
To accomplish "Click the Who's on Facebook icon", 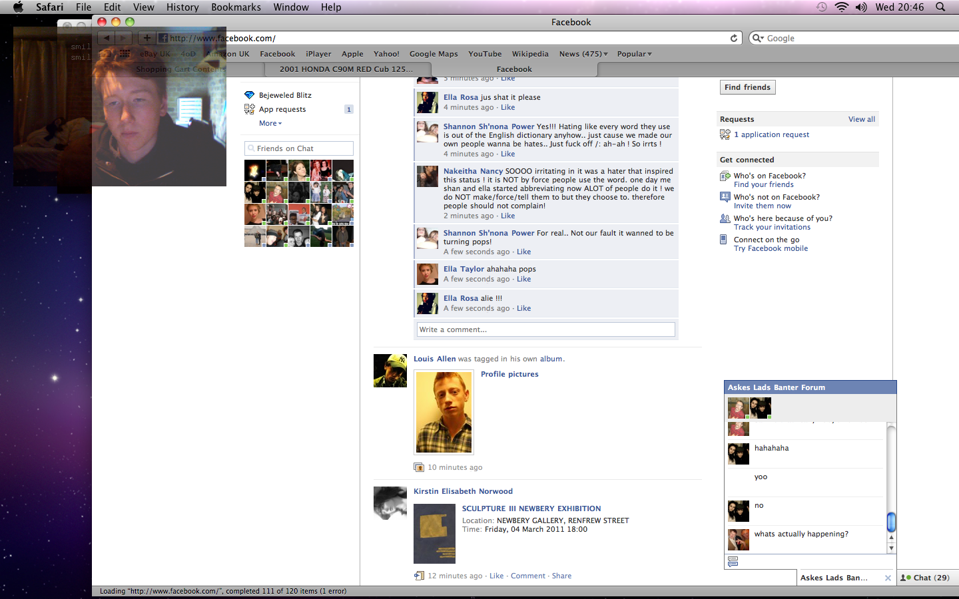I will (x=725, y=176).
